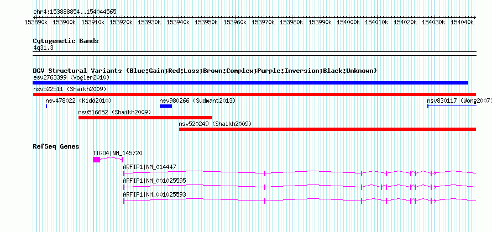Click the red nsv516652 loss bar
The width and height of the screenshot is (492, 232).
coord(145,118)
